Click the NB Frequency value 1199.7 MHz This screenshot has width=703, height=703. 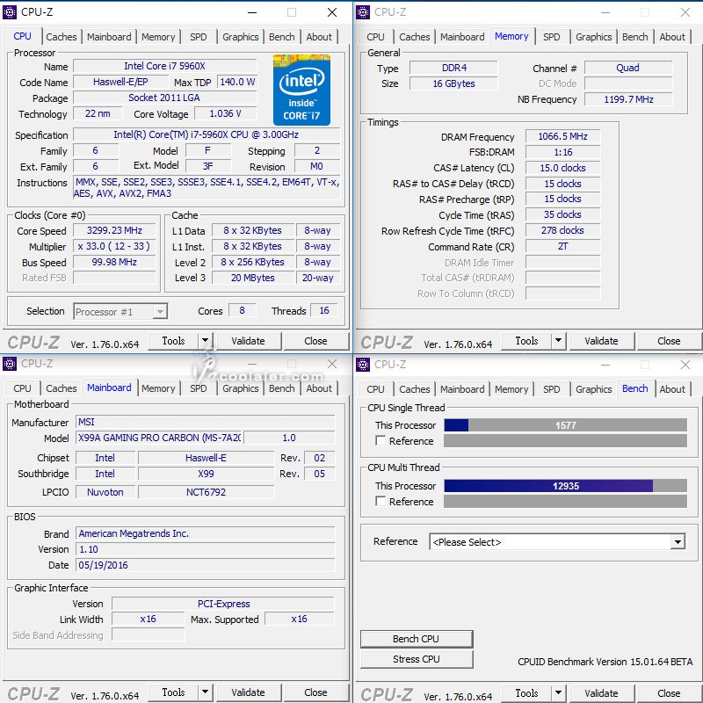[628, 99]
